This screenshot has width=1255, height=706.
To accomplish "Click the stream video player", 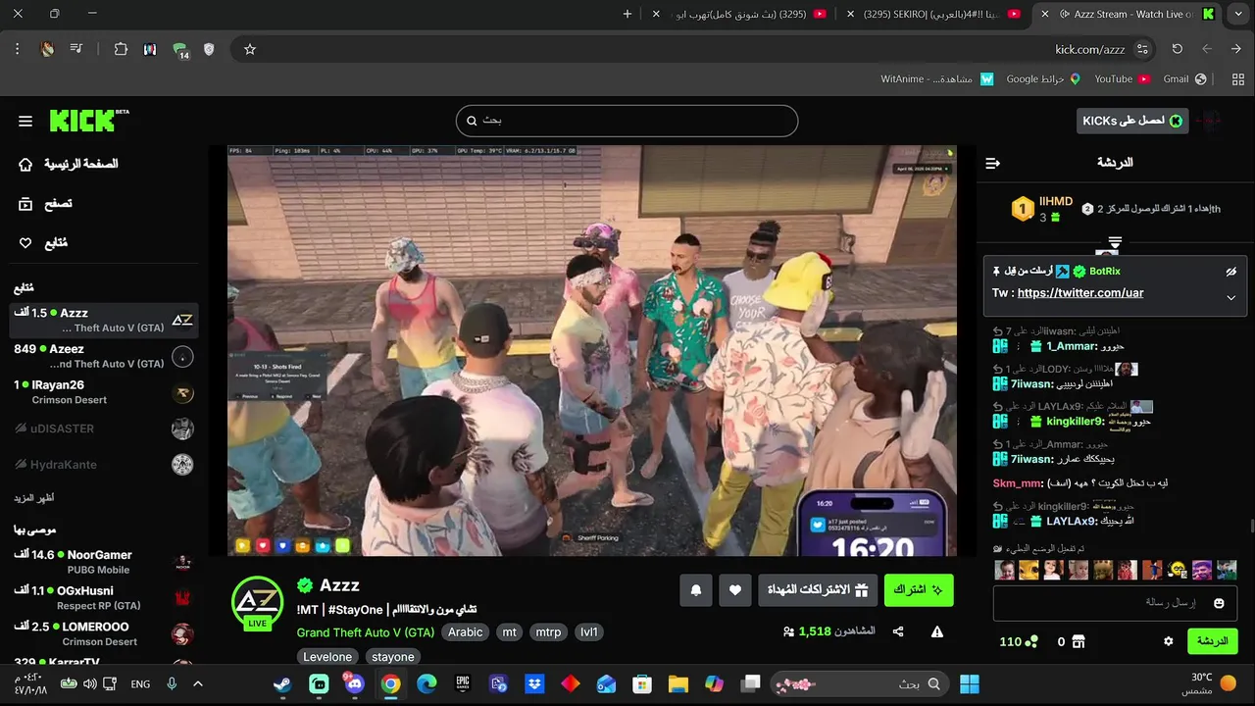I will (x=591, y=351).
